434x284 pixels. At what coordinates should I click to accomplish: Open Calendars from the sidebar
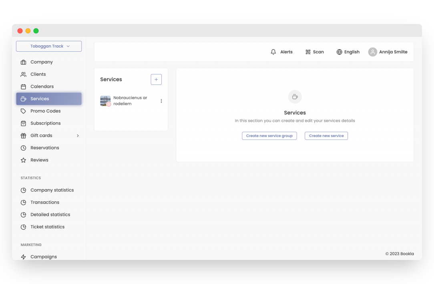point(42,86)
